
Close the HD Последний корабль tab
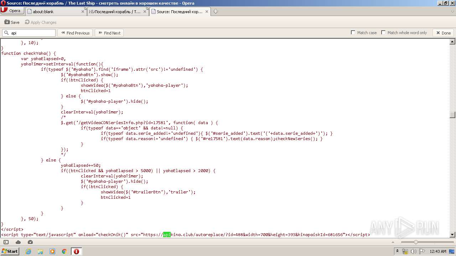point(145,11)
